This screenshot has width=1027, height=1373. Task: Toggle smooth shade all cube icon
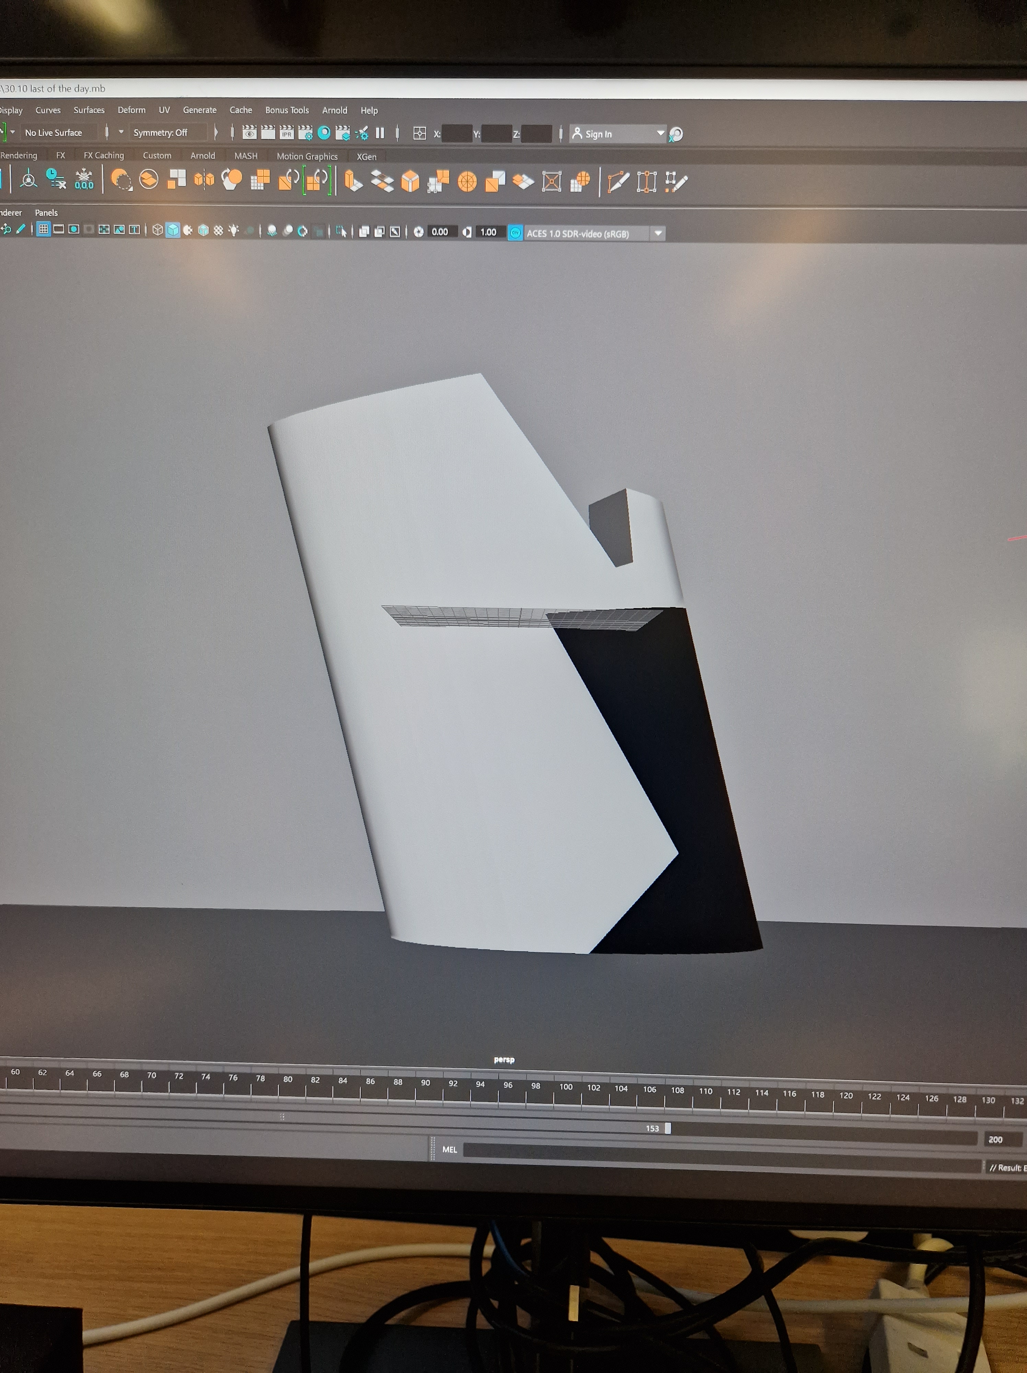click(173, 230)
